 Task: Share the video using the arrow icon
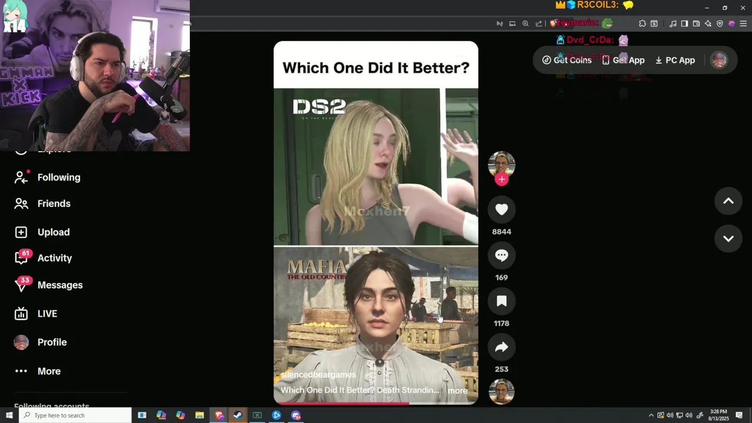coord(501,347)
